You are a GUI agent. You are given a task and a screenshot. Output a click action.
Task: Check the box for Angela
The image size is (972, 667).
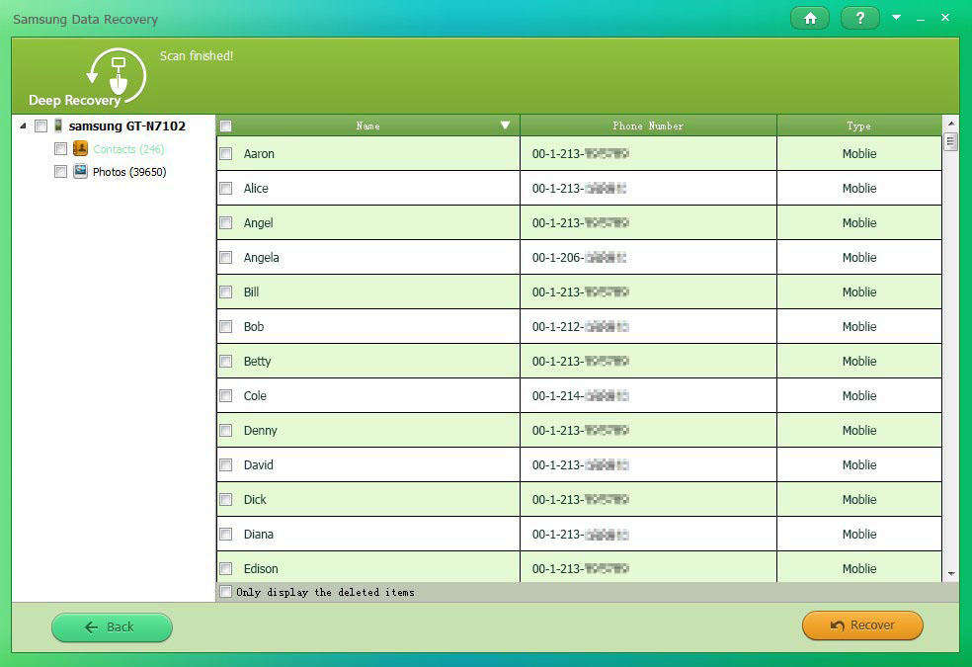pos(226,257)
